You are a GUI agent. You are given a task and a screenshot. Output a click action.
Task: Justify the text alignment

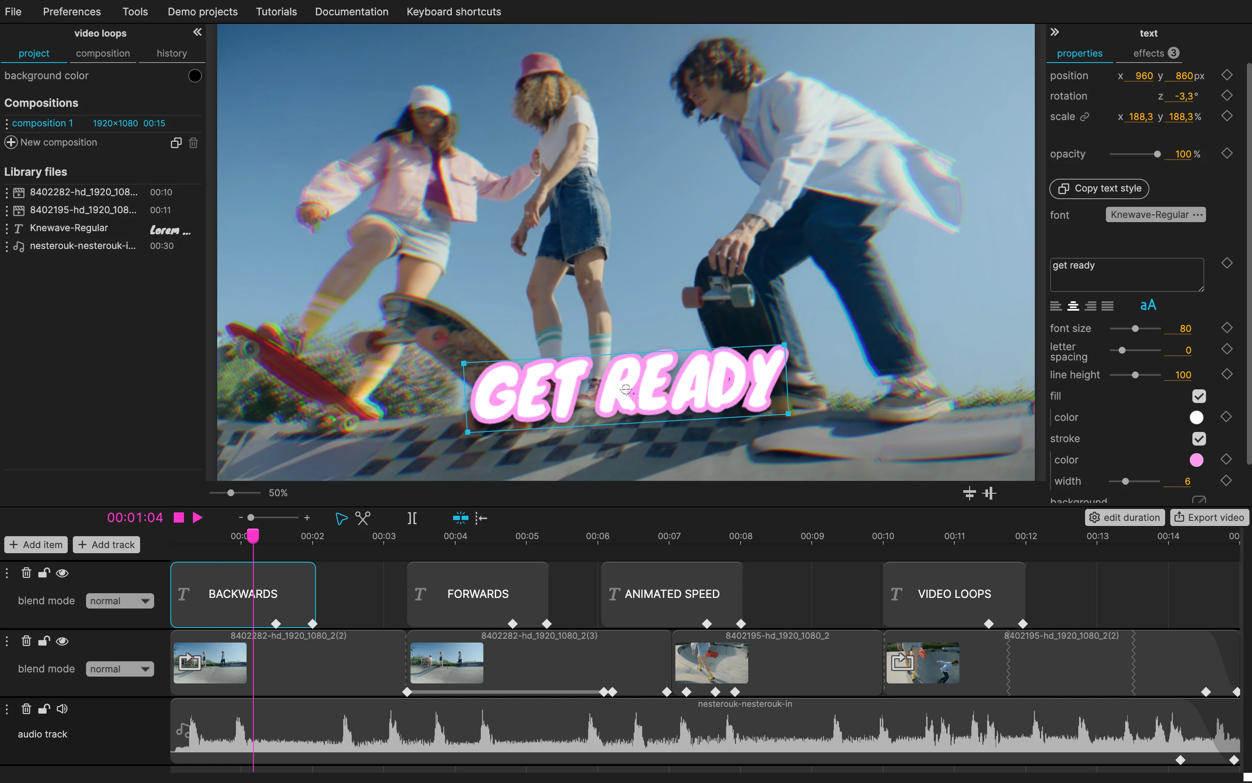(1107, 306)
